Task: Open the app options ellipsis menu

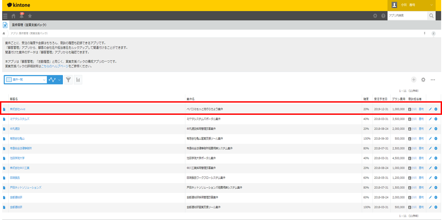Action: pos(433,80)
